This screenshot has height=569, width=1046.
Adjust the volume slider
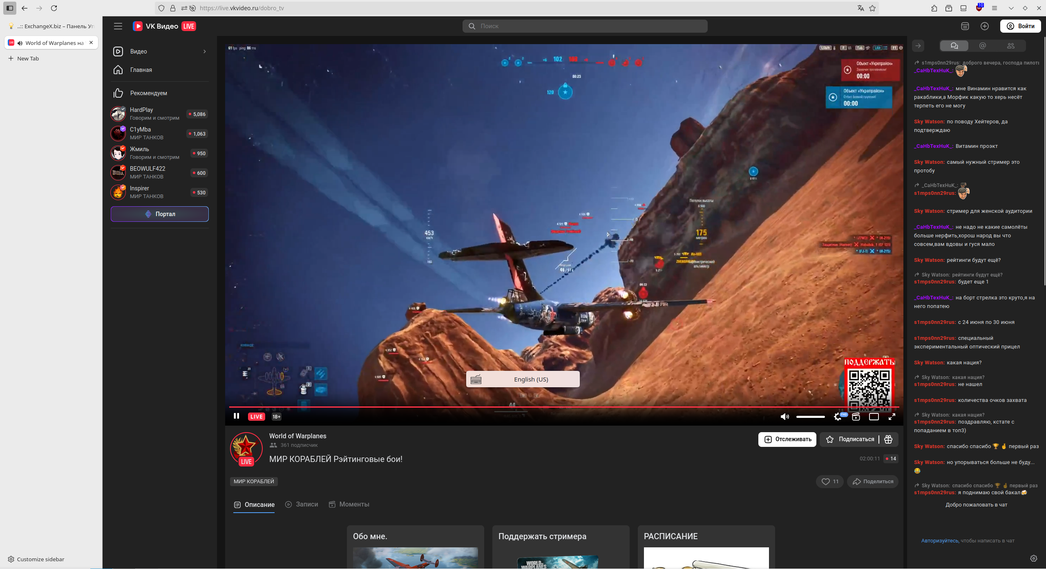pyautogui.click(x=810, y=417)
